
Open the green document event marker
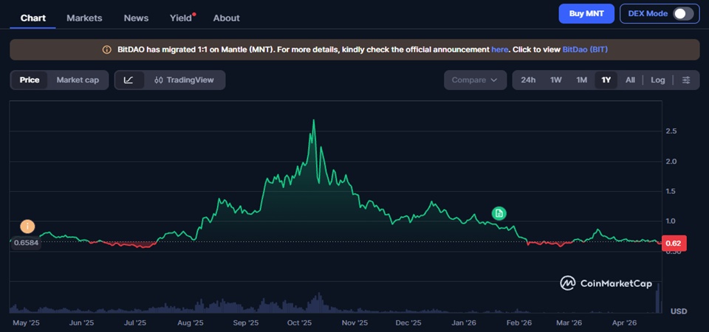tap(499, 213)
